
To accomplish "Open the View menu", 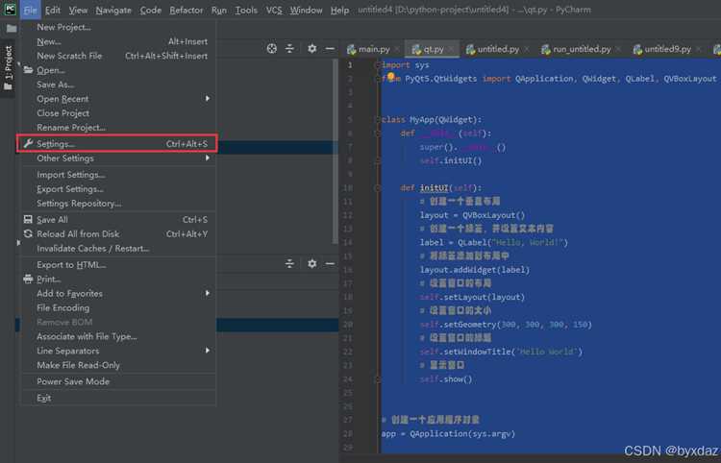I will coord(78,10).
